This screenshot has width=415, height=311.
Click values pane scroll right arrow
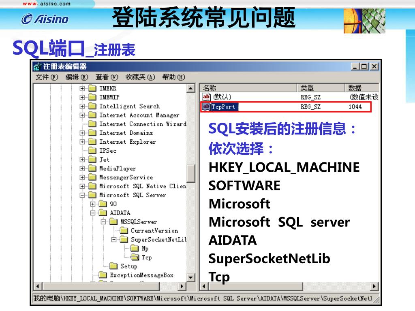[374, 286]
